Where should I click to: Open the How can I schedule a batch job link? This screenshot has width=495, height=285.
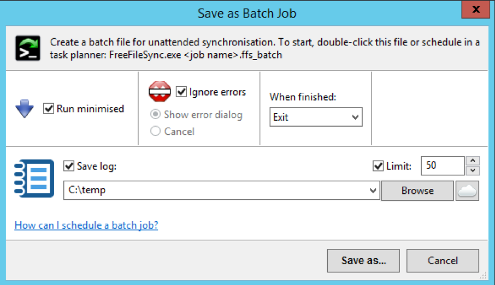click(x=86, y=225)
